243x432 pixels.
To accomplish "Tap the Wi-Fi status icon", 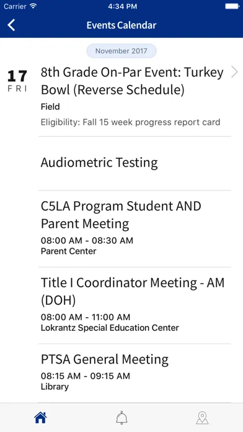I will pos(33,6).
